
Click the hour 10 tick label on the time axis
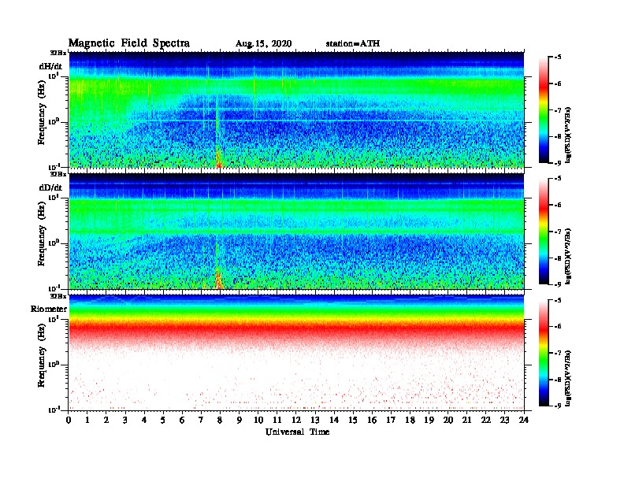(x=258, y=420)
